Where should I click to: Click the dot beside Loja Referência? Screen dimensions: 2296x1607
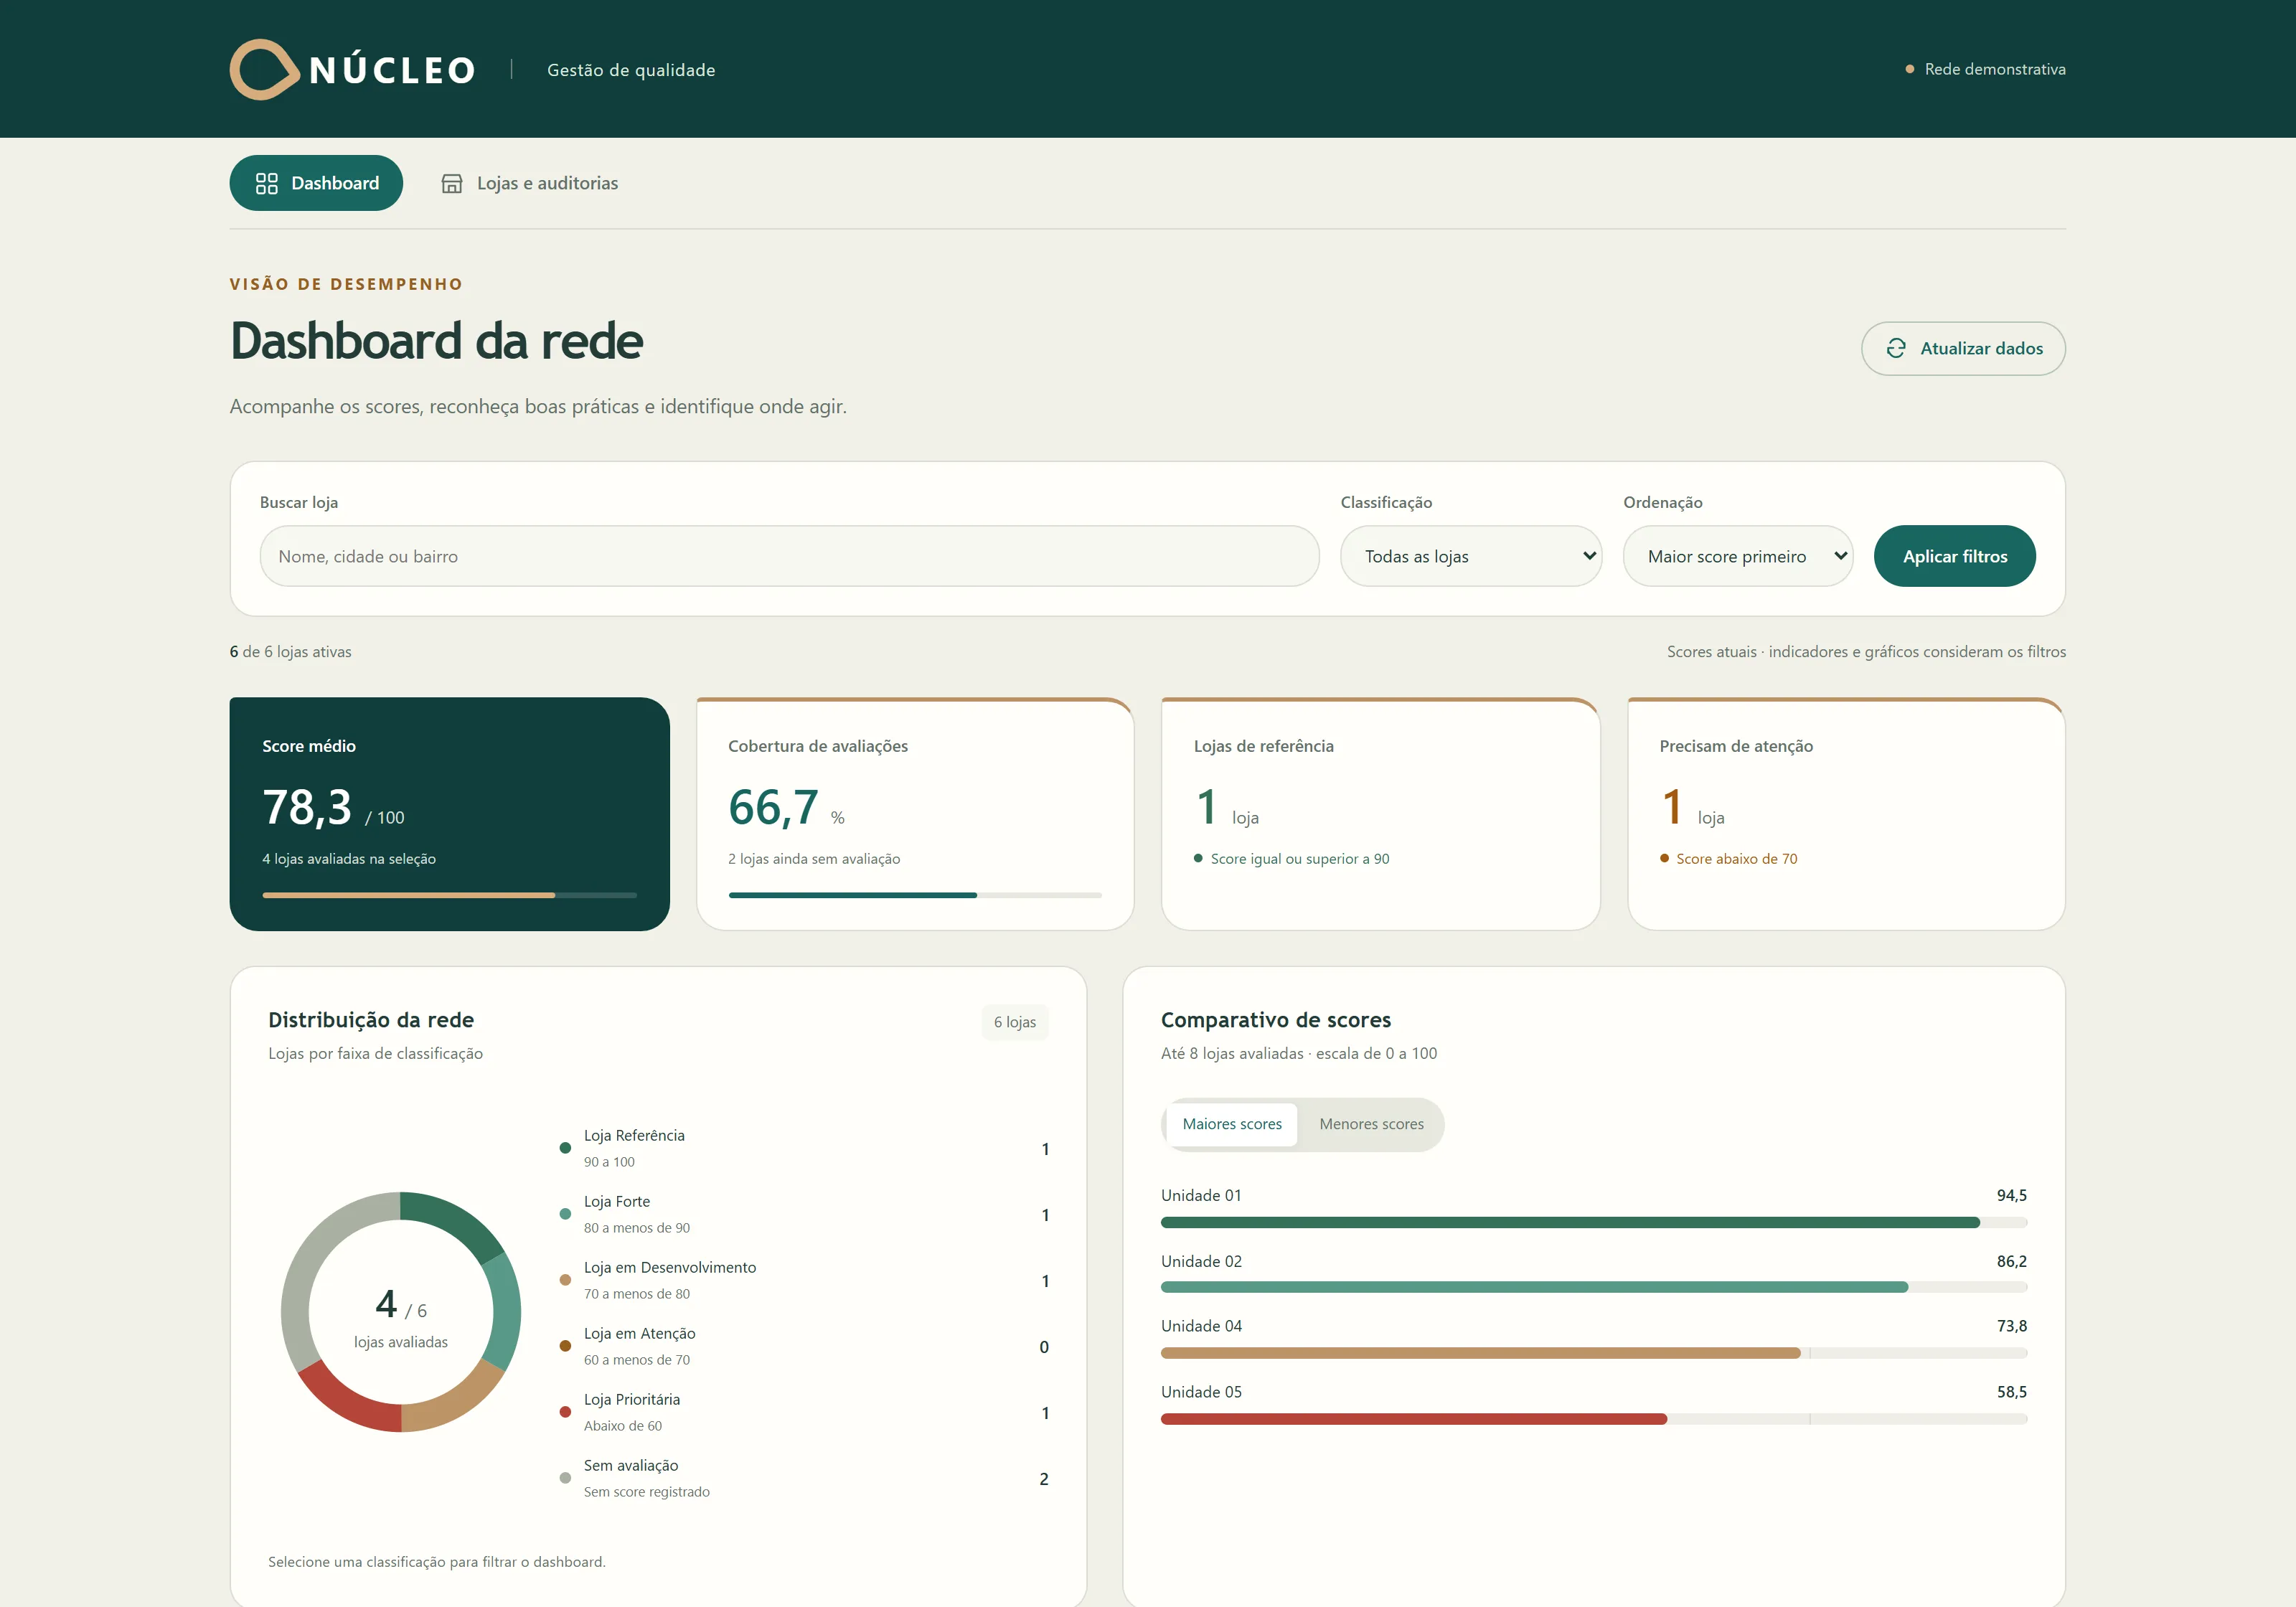(x=565, y=1148)
